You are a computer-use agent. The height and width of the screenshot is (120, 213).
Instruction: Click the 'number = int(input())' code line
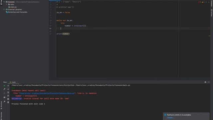tap(75, 26)
